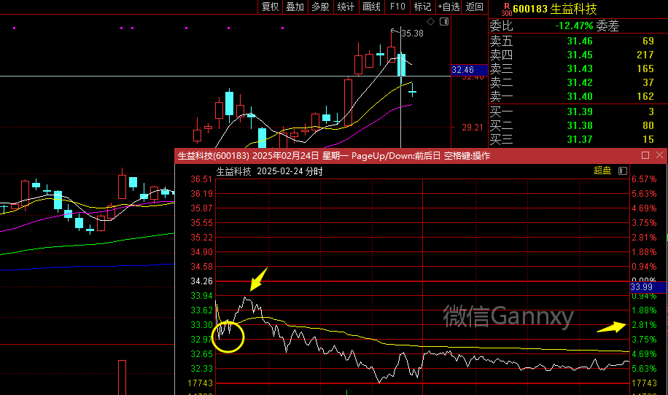Click the 6.57% top percentage label
Image resolution: width=668 pixels, height=395 pixels.
pyautogui.click(x=644, y=179)
